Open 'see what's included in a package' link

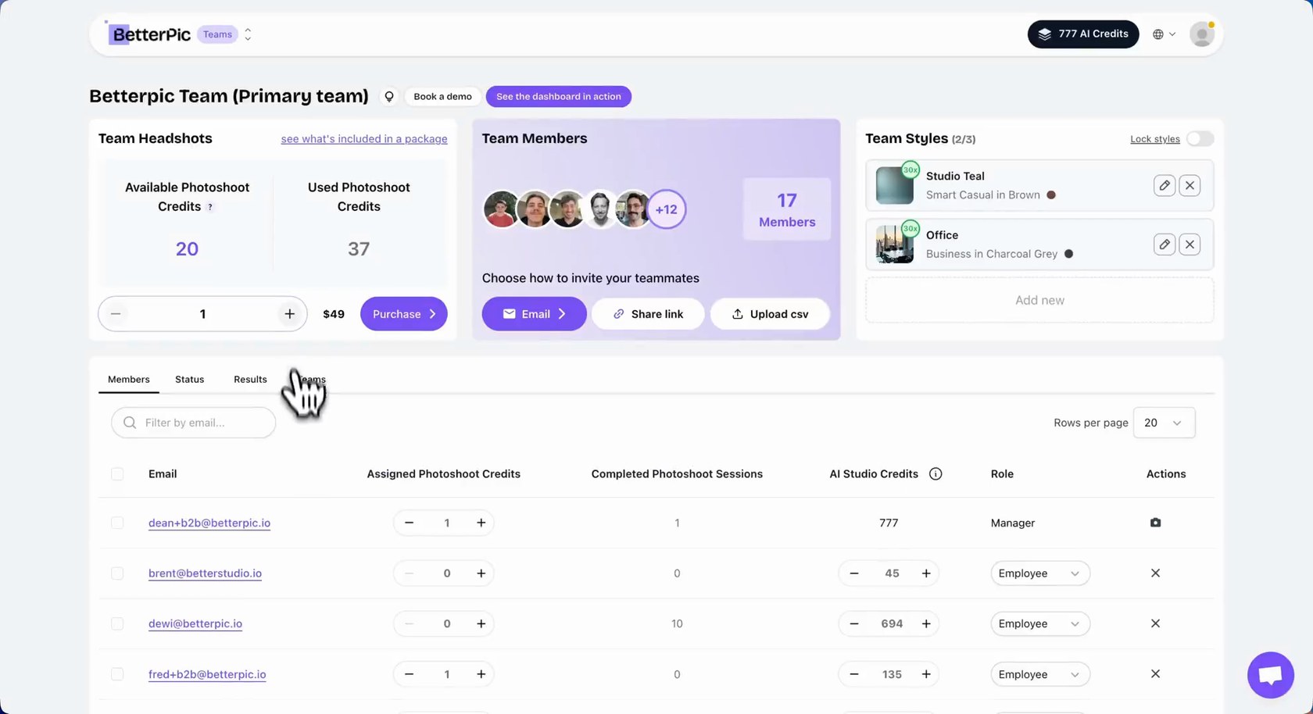[364, 139]
